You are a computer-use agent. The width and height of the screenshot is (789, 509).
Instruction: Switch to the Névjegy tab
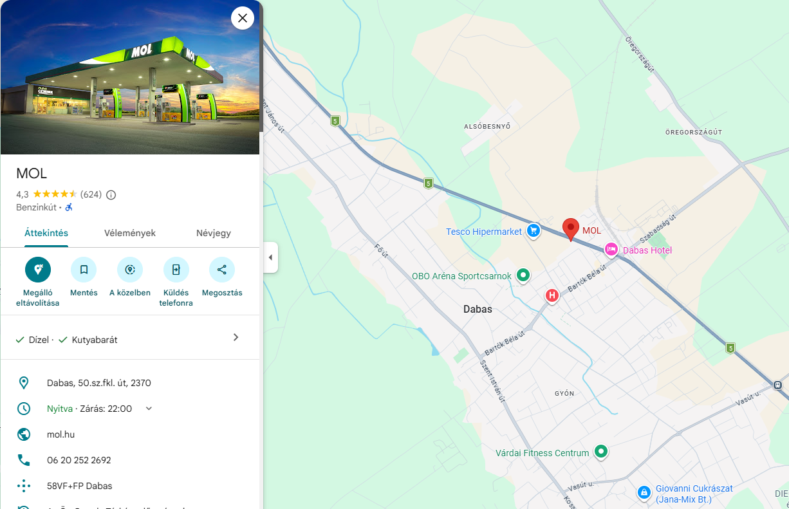click(x=214, y=233)
